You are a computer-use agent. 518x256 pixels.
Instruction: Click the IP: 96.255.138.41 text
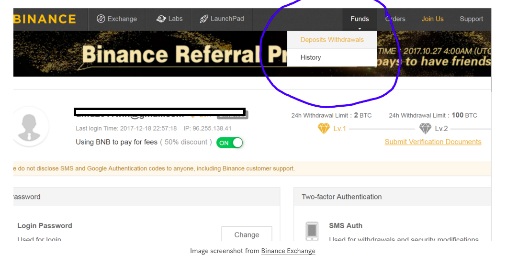pos(207,129)
